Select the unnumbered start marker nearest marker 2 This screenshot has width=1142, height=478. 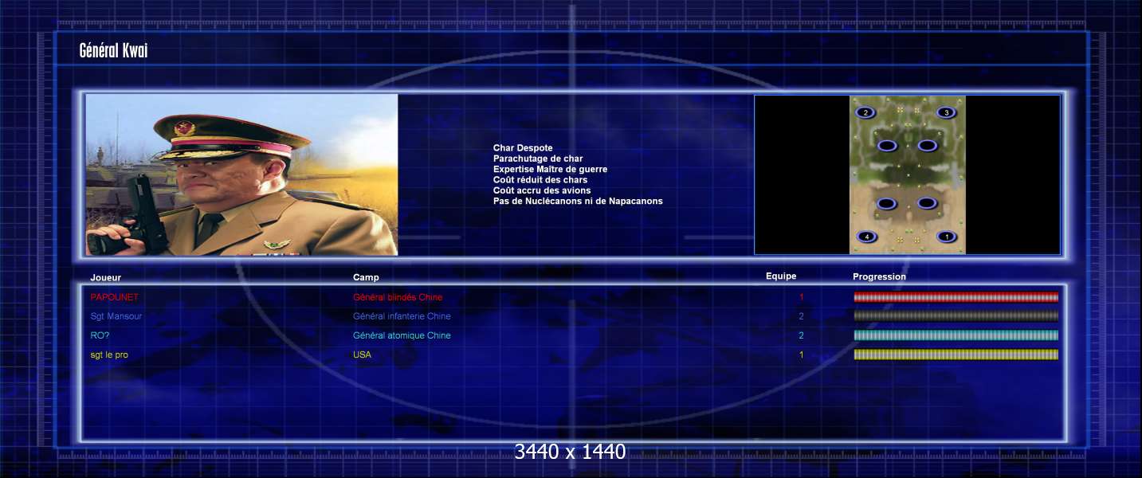(x=887, y=146)
